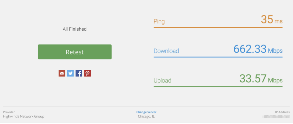Share results via the email icon
The height and width of the screenshot is (124, 293).
click(x=62, y=73)
